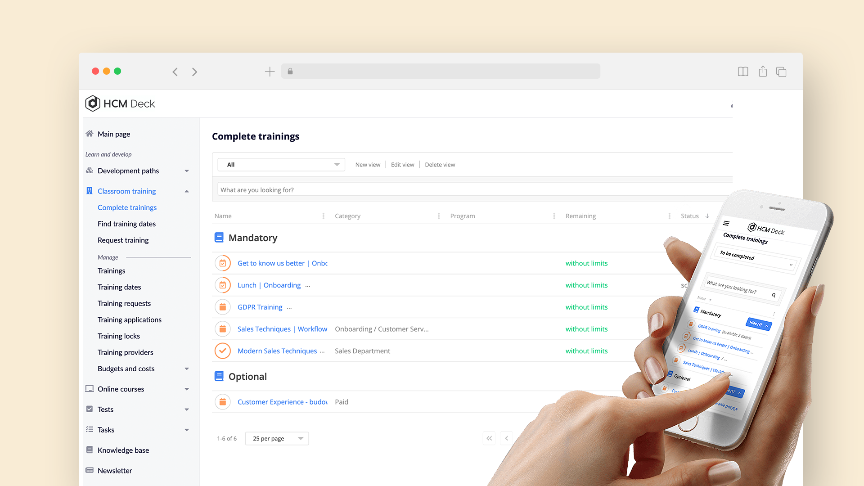Expand Tests submenu arrow

click(187, 409)
